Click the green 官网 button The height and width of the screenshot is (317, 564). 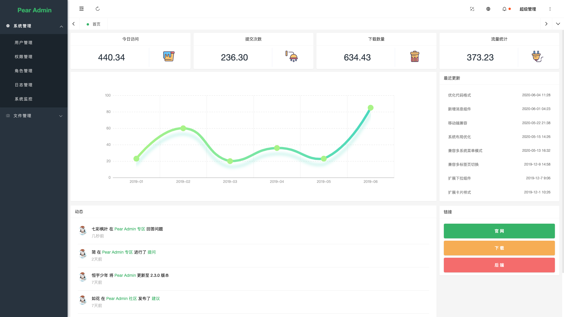coord(499,231)
